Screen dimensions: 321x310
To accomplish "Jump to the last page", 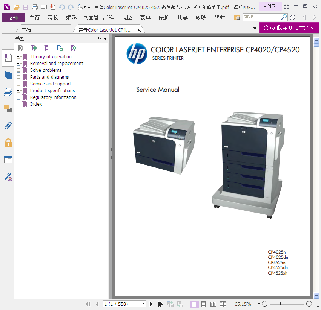I will click(x=161, y=304).
